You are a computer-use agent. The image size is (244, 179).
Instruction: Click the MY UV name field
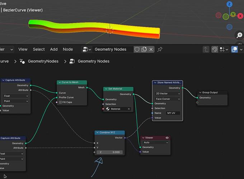coord(173,113)
